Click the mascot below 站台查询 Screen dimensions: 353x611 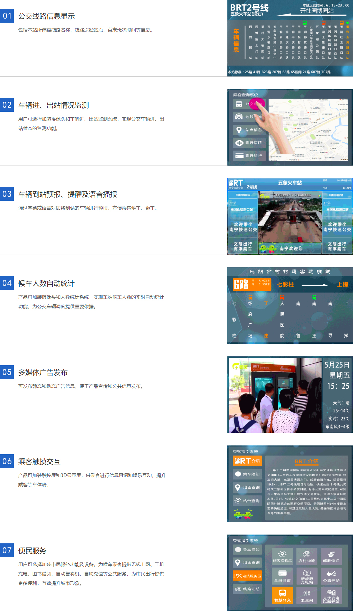pos(243,514)
